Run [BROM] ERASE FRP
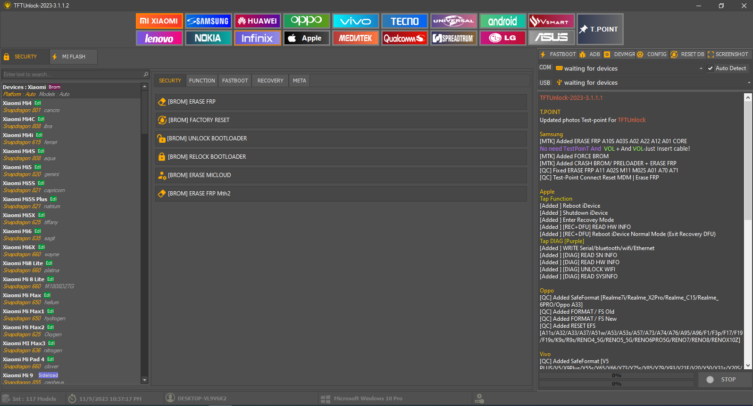 [341, 102]
